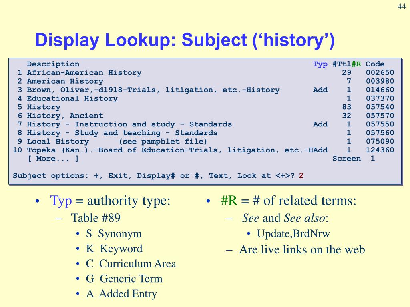Click code 057560 in the table
The width and height of the screenshot is (410, 307).
(380, 133)
